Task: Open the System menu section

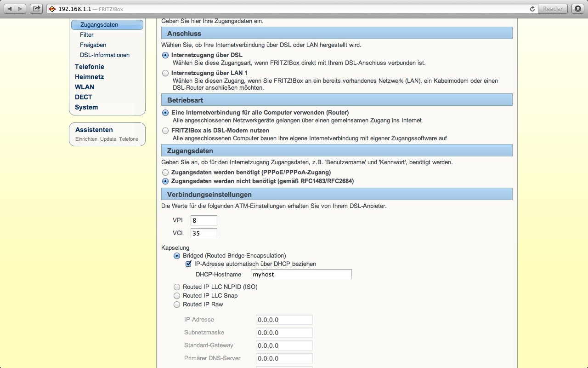Action: (86, 107)
